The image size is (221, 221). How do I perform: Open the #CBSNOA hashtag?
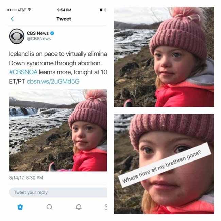point(23,72)
